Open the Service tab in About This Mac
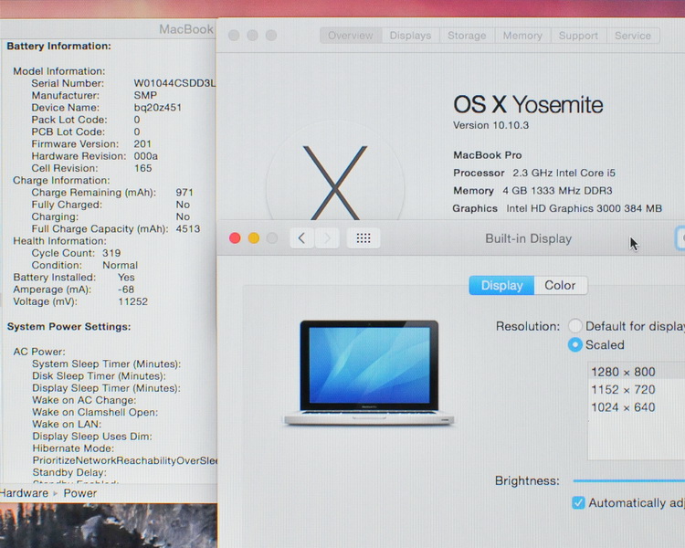 click(633, 36)
